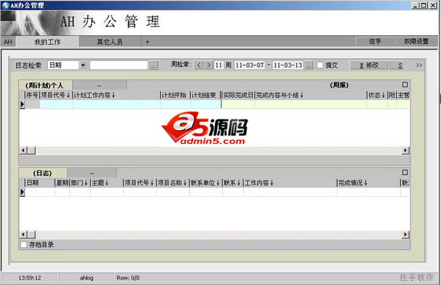Sort log by 项目代号 column

coord(140,183)
